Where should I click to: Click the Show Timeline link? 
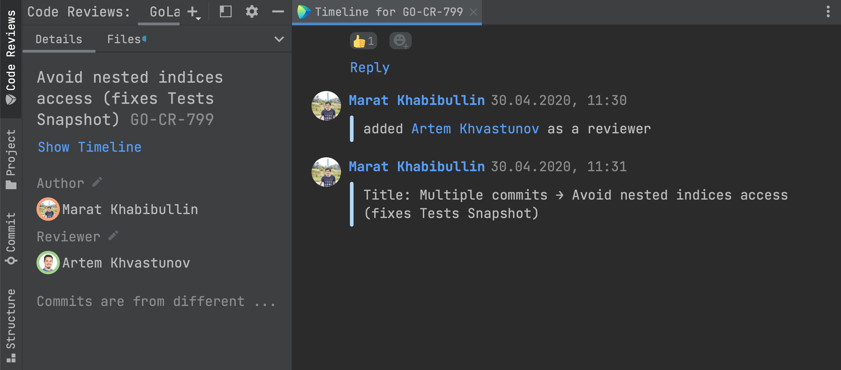(90, 147)
